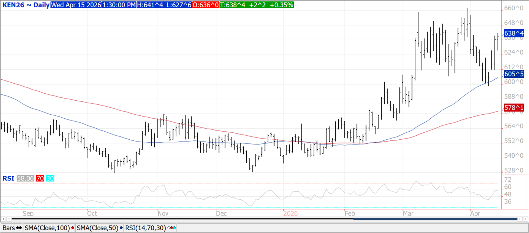Click the Bars chart type button
The height and width of the screenshot is (233, 529).
12,228
